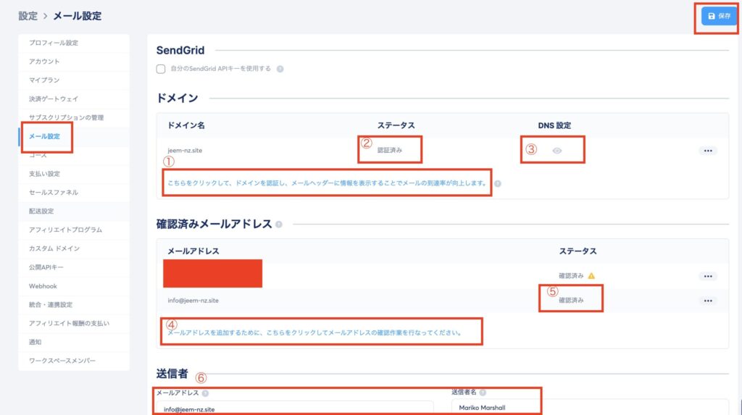Screen dimensions: 742x415
Task: Show DNS settings via eye icon
Action: (x=556, y=151)
